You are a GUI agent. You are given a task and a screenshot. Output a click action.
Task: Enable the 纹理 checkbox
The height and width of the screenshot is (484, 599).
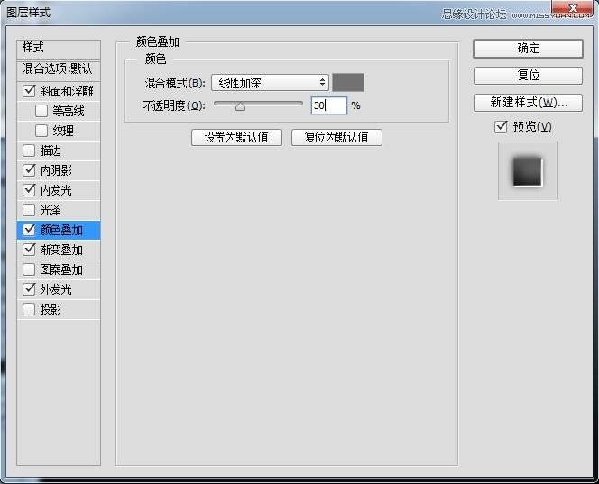[x=41, y=131]
